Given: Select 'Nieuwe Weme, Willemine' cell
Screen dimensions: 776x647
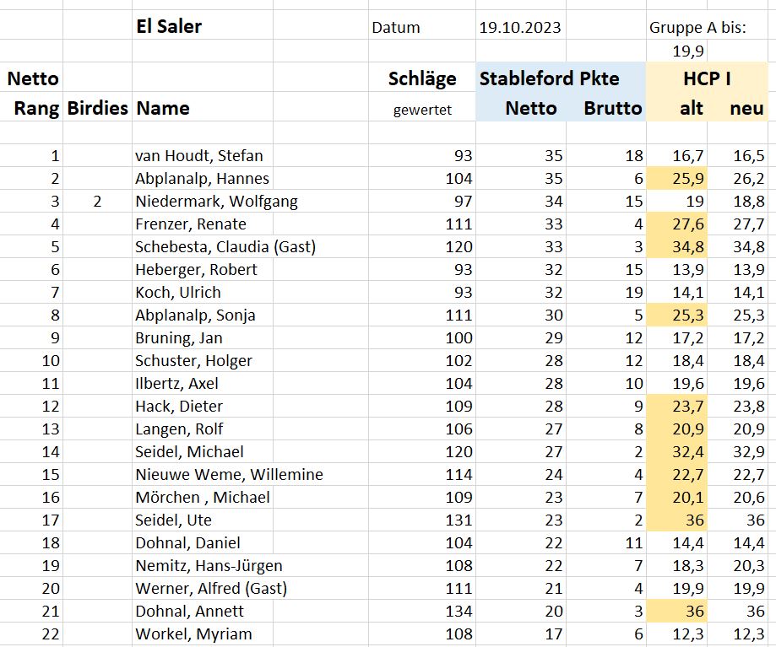Looking at the screenshot, I should [x=229, y=474].
